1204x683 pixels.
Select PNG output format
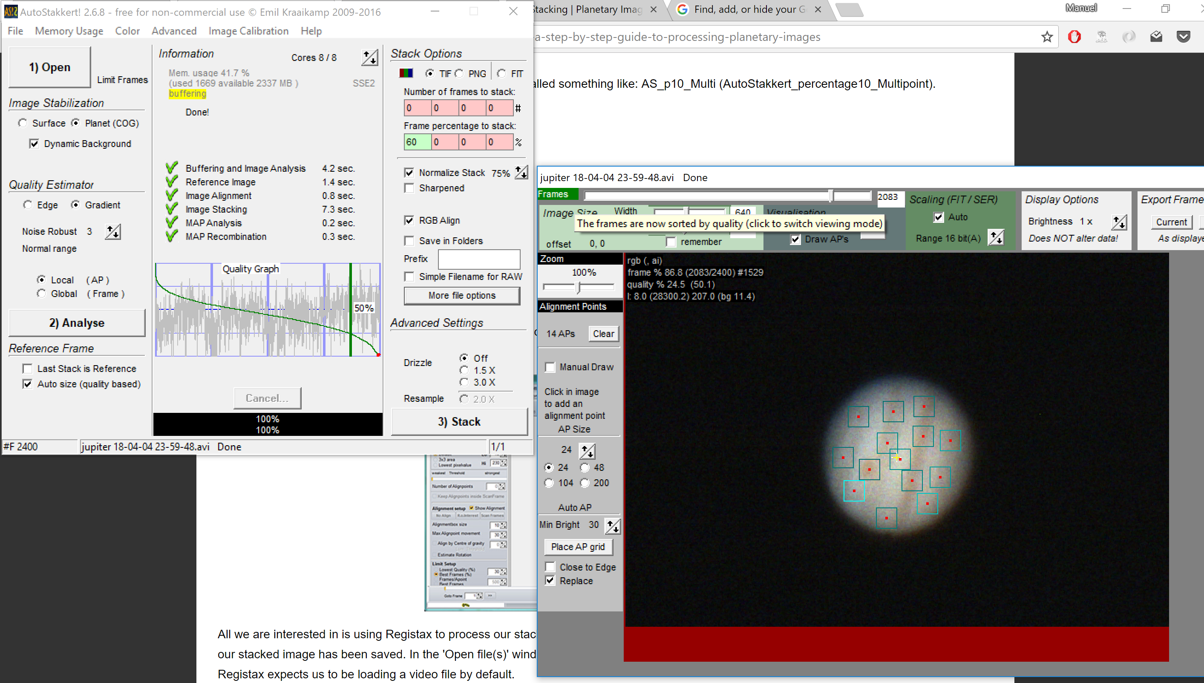[x=459, y=73]
